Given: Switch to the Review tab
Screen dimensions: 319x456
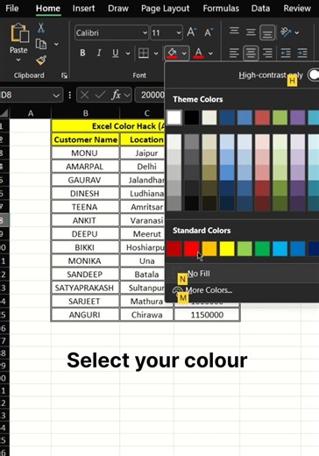Looking at the screenshot, I should tap(297, 8).
